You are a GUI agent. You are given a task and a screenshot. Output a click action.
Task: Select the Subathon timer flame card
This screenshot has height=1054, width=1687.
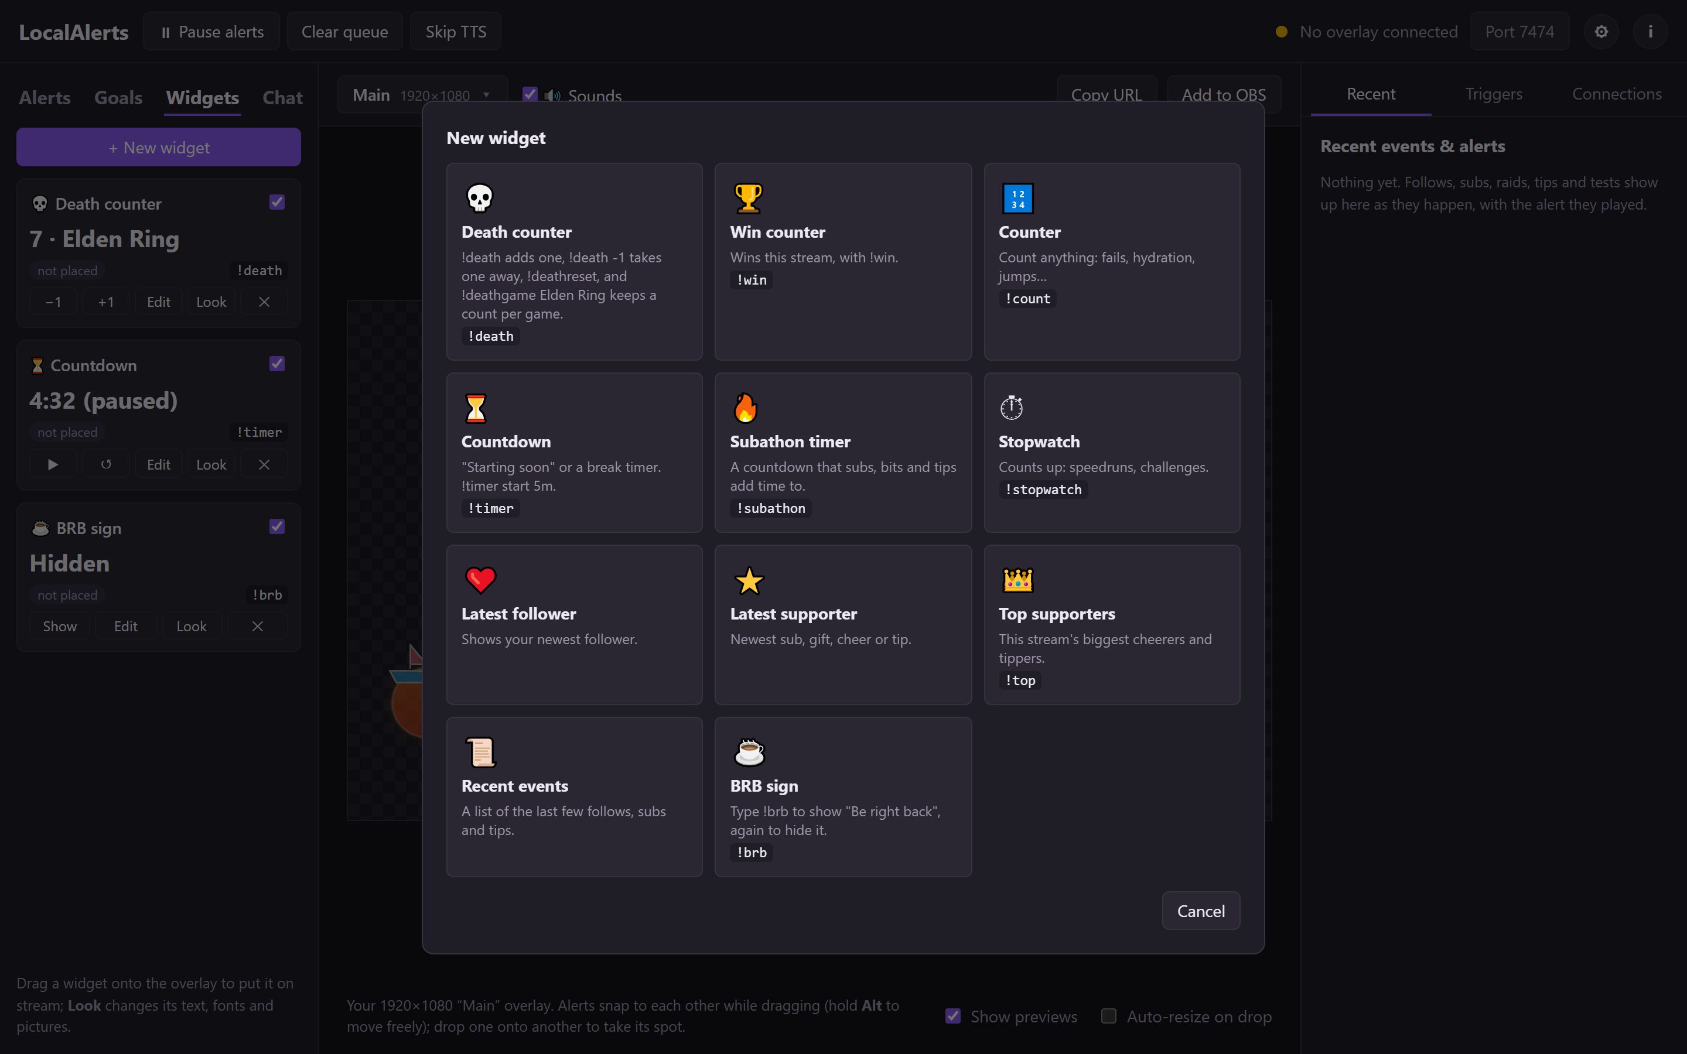[843, 453]
